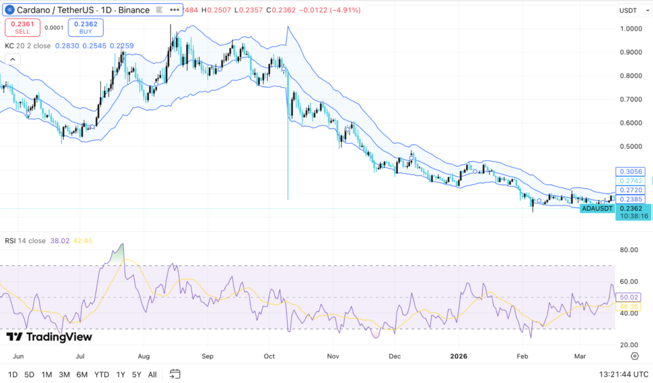The height and width of the screenshot is (383, 653).
Task: Click the Cardano coin logo icon
Action: 8,10
